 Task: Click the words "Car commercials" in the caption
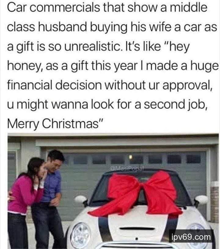(53, 7)
